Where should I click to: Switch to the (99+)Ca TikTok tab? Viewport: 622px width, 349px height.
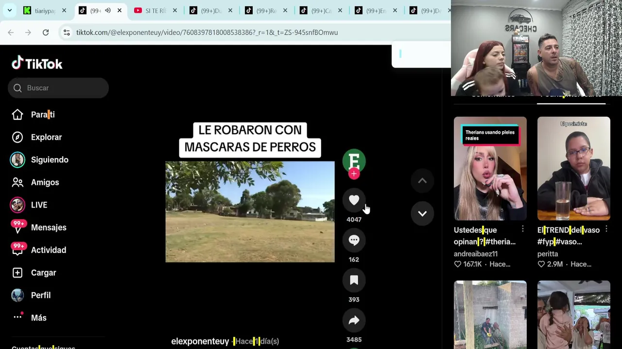(x=321, y=10)
